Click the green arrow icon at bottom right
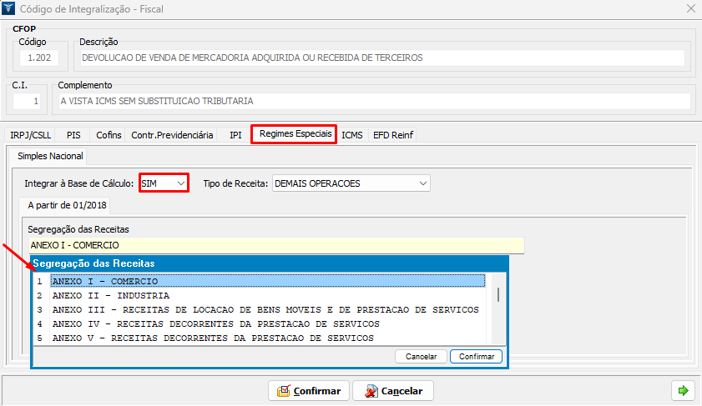This screenshot has height=406, width=702. [683, 390]
